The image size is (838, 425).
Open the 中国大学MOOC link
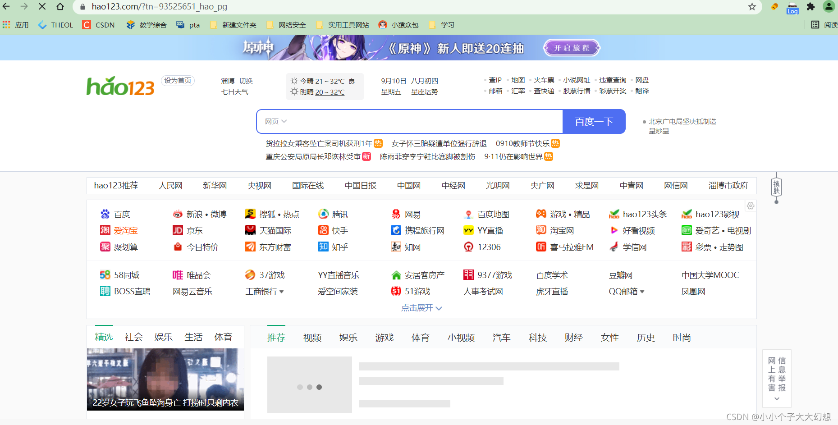[710, 275]
